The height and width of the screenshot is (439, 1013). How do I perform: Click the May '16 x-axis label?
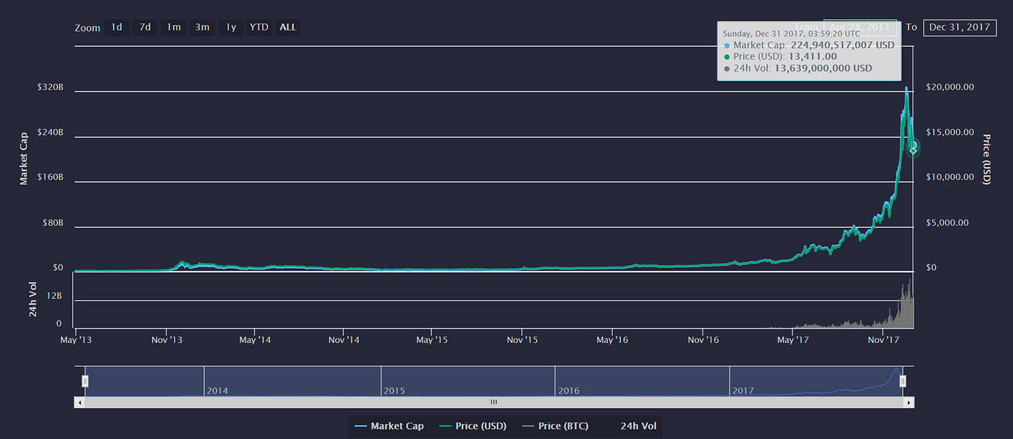click(611, 339)
